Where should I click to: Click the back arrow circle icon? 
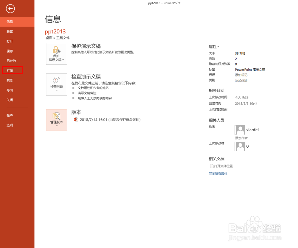(10, 9)
